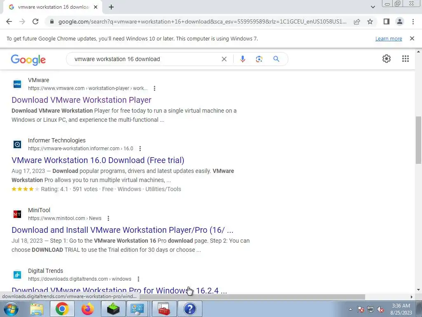The width and height of the screenshot is (422, 317).
Task: Open Learn more about Chrome updates
Action: (x=389, y=38)
